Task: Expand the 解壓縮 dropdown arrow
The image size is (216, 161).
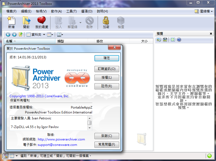Action: click(x=80, y=23)
